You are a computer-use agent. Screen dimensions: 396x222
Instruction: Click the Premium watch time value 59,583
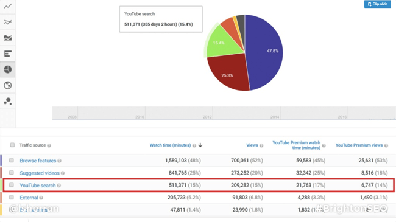point(304,161)
